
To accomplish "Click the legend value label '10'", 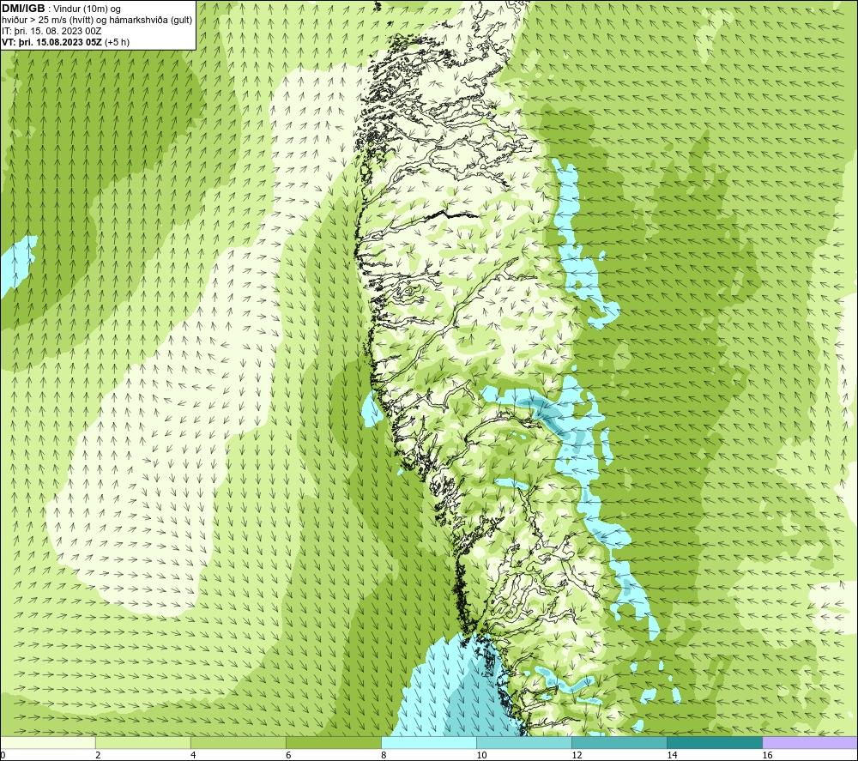I will point(481,756).
